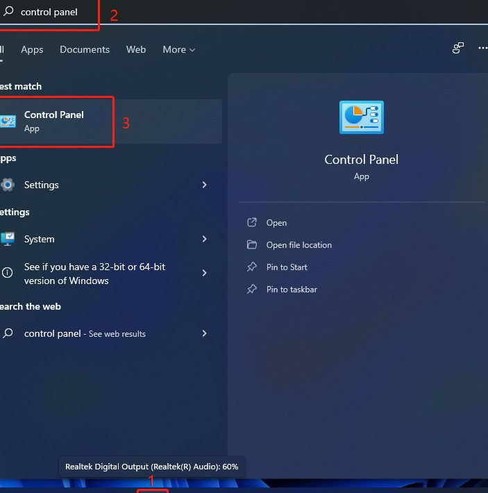Open the three-dot options menu
Screen dimensions: 488x493
coord(482,48)
